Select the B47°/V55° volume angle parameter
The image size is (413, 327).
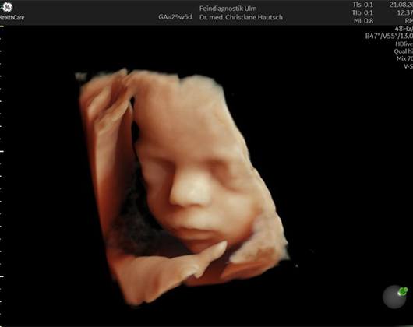coord(389,36)
